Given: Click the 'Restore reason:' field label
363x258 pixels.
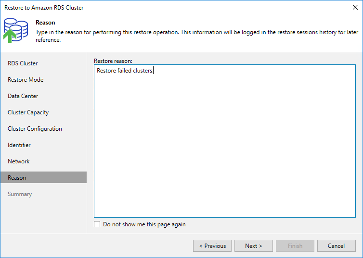Looking at the screenshot, I should tap(113, 61).
